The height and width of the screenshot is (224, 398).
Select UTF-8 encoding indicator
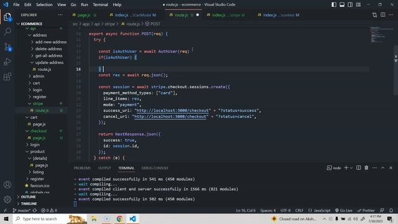(x=285, y=210)
